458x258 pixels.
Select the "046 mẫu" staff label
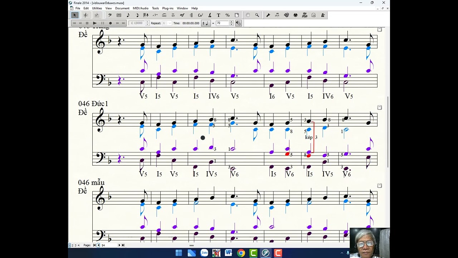[91, 182]
